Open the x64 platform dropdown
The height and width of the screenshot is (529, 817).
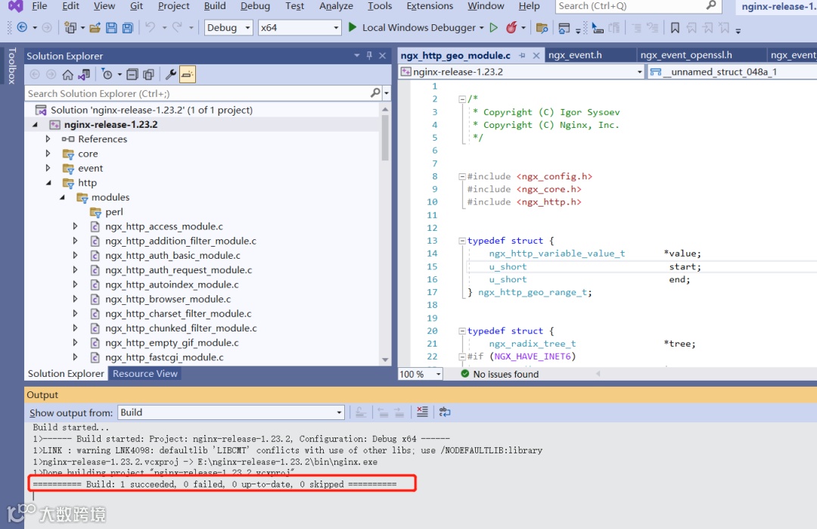(x=300, y=27)
